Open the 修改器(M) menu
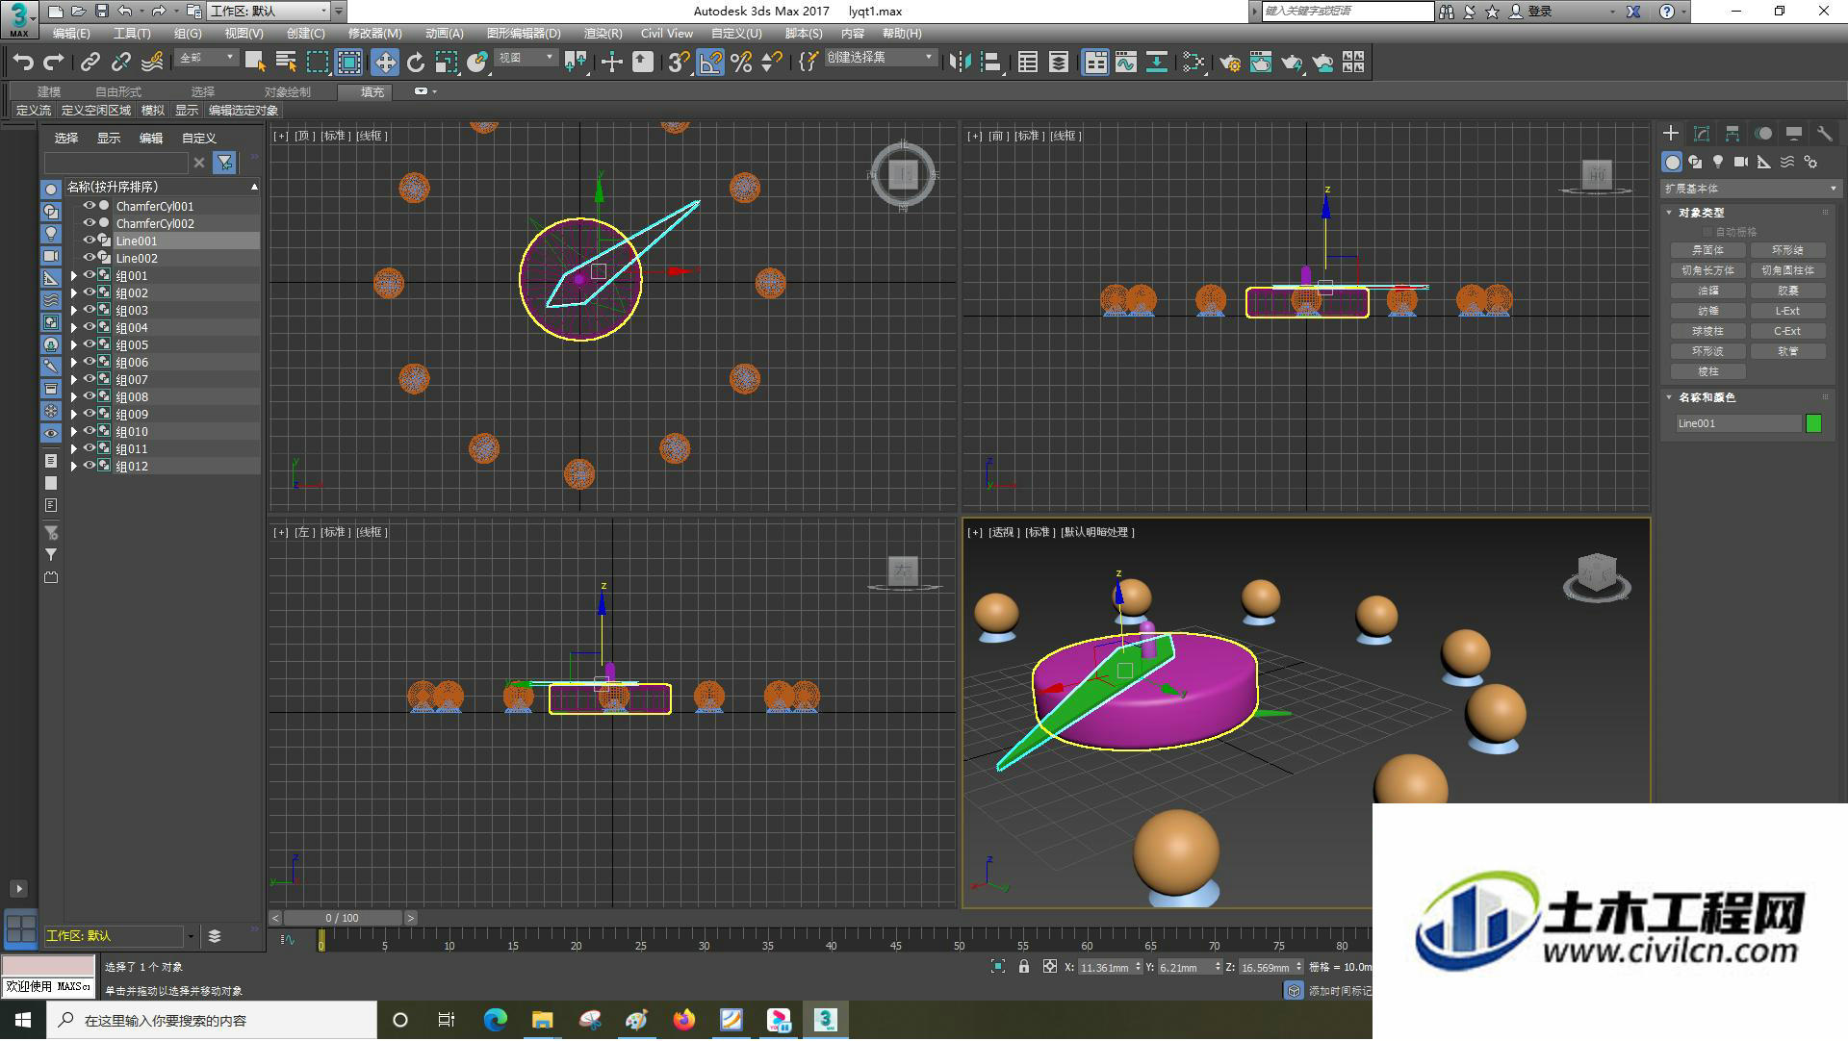The width and height of the screenshot is (1848, 1041). (x=374, y=34)
